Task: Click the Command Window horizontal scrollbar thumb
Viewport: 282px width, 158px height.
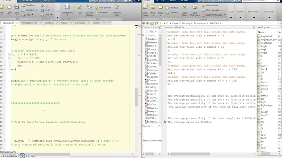Action: (x=190, y=154)
